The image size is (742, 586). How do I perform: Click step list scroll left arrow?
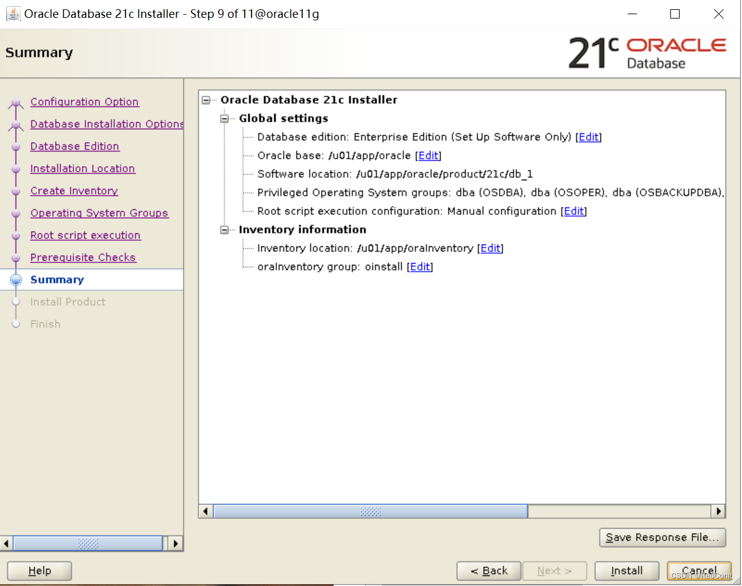point(7,543)
